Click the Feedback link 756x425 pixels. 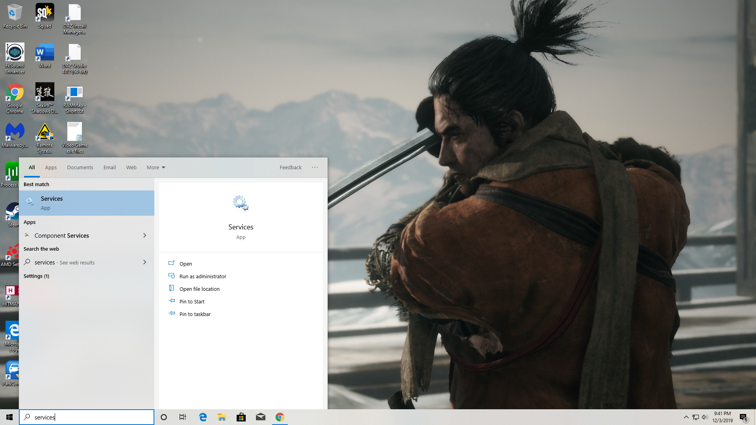point(291,167)
